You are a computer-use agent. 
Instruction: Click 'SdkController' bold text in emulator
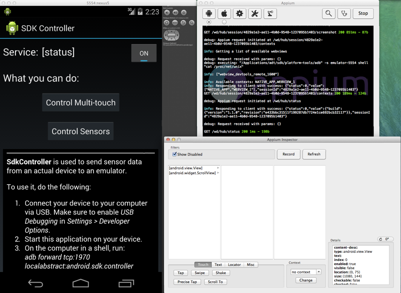tap(29, 162)
